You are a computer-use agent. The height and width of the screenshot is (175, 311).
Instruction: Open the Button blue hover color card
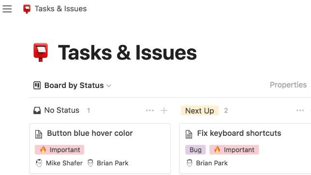tap(100, 148)
